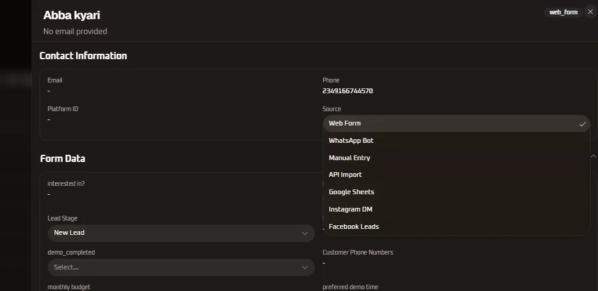The height and width of the screenshot is (291, 598).
Task: Pick Manual Entry from source list
Action: [x=457, y=158]
